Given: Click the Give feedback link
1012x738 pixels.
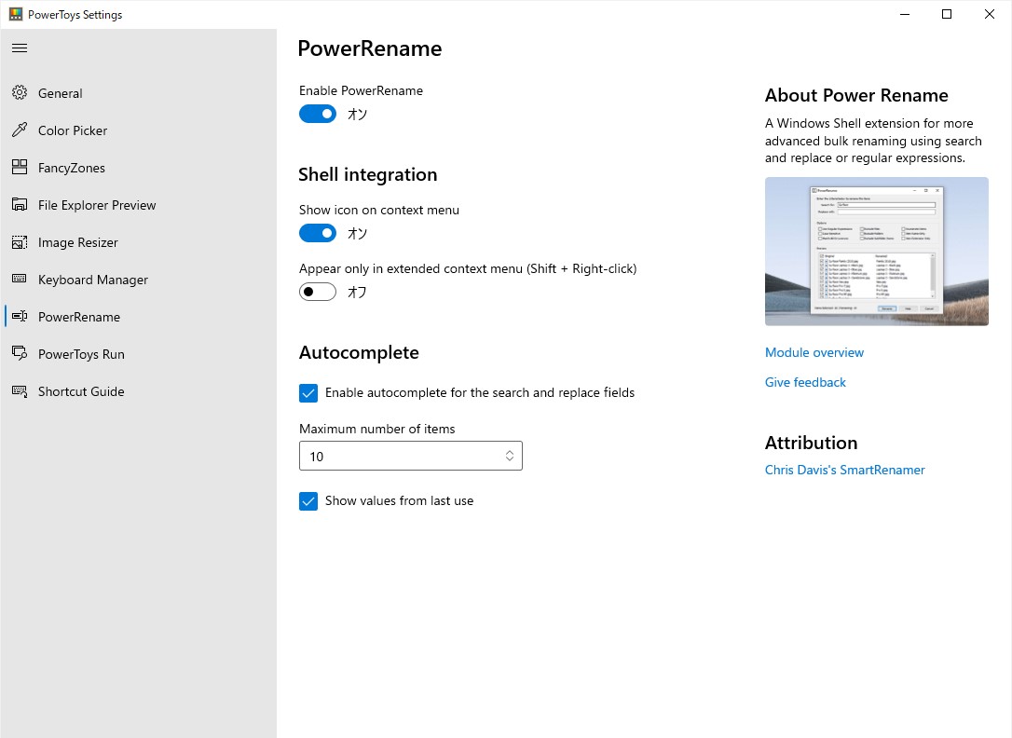Looking at the screenshot, I should tap(805, 382).
